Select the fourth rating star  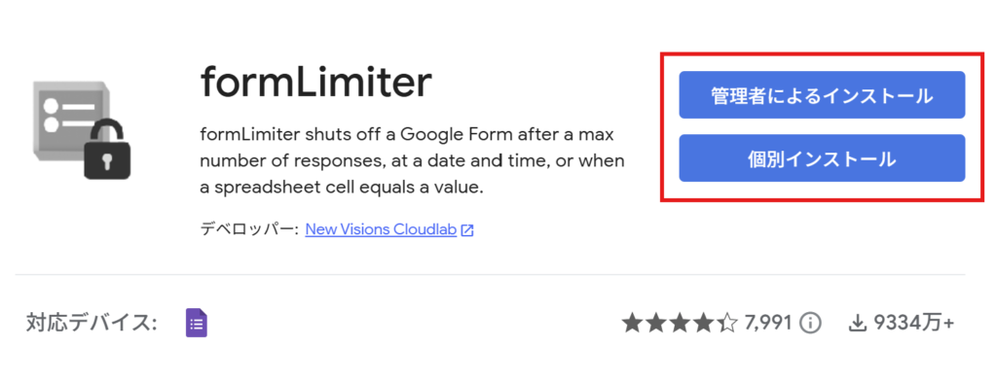pos(703,323)
